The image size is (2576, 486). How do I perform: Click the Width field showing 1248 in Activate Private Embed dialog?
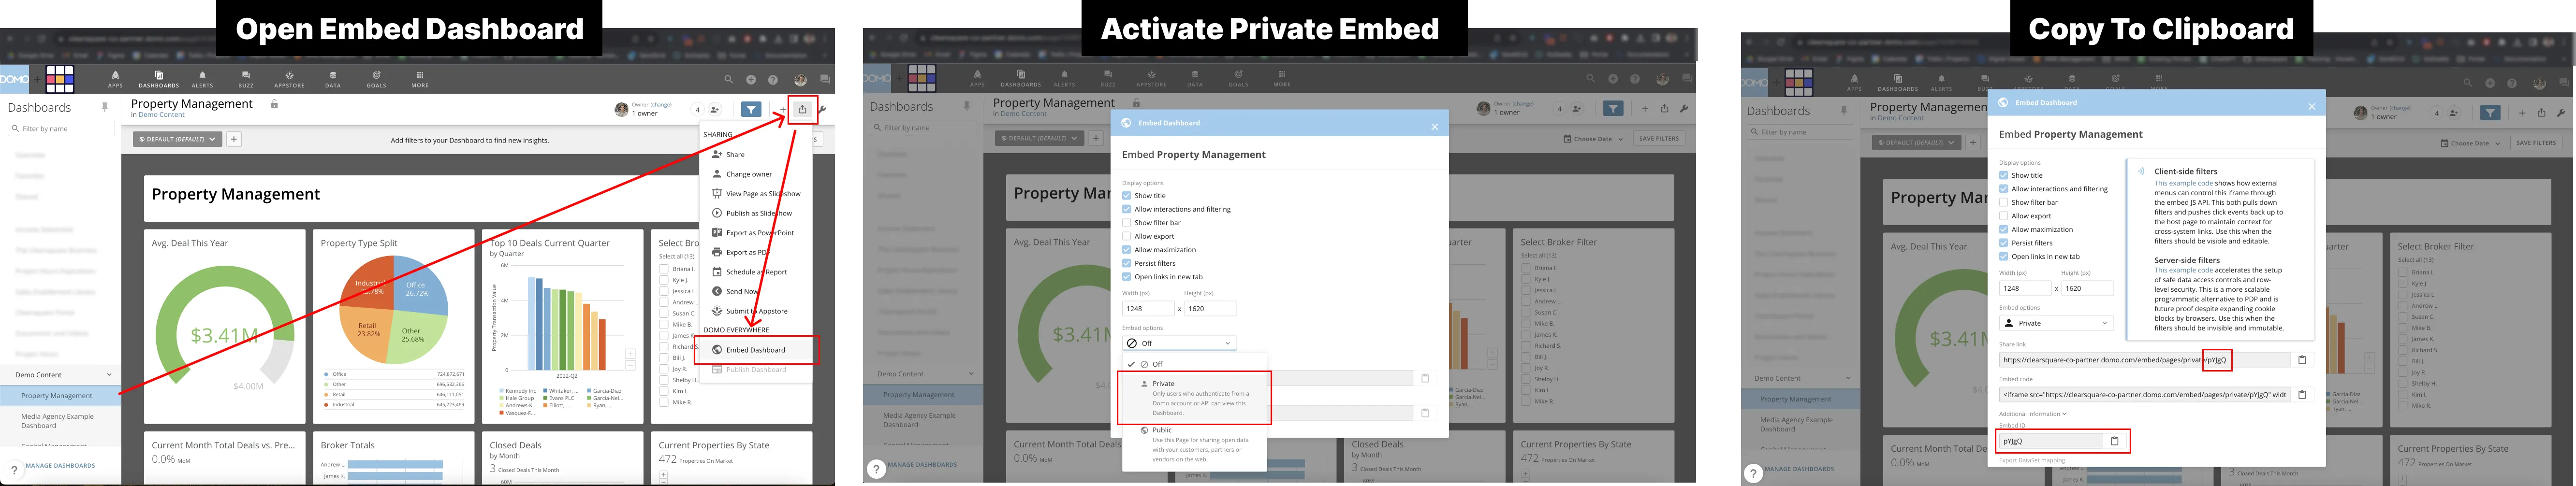(1148, 309)
